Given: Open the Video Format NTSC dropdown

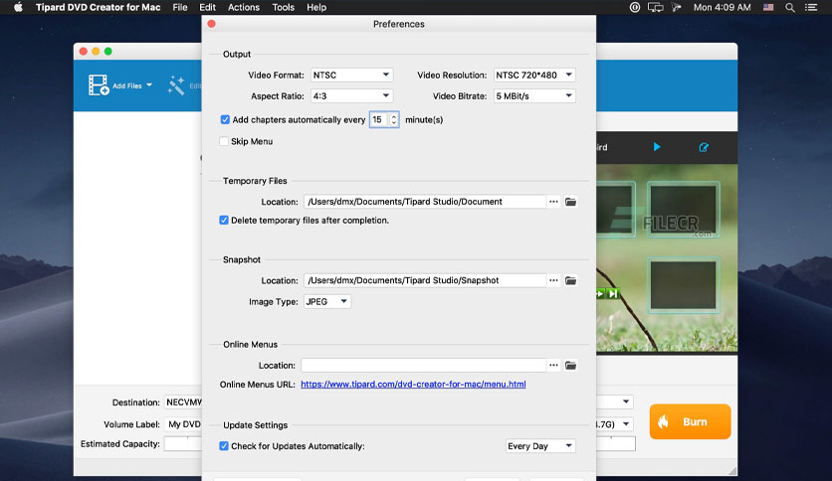Looking at the screenshot, I should pyautogui.click(x=351, y=76).
